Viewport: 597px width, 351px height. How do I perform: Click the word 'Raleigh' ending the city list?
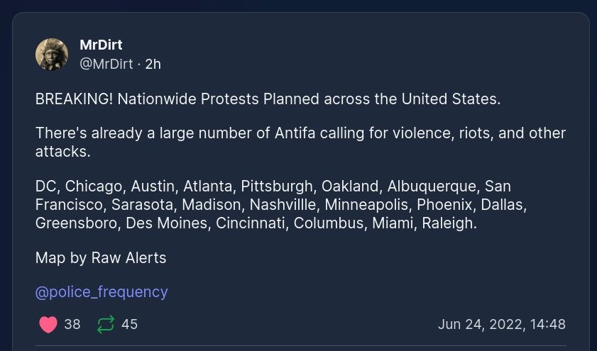450,223
